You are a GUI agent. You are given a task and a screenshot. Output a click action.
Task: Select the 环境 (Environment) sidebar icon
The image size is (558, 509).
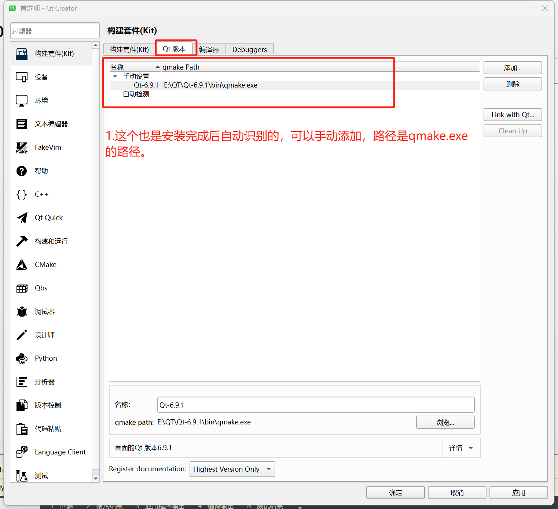coord(41,100)
